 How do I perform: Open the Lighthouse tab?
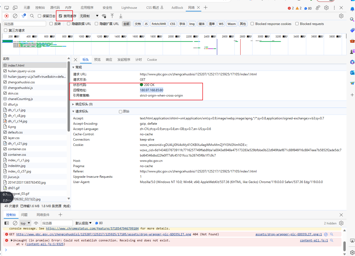(x=129, y=8)
